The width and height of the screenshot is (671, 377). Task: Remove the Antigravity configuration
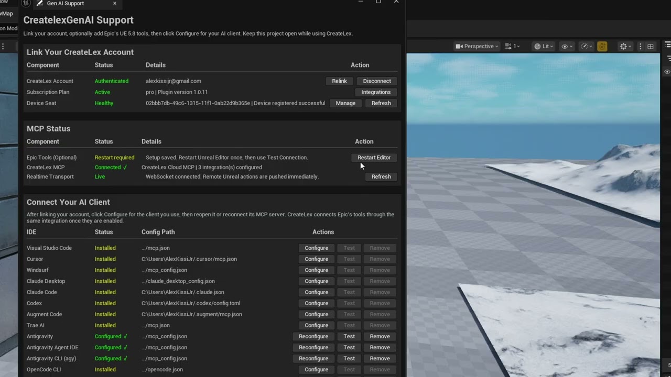pos(380,337)
